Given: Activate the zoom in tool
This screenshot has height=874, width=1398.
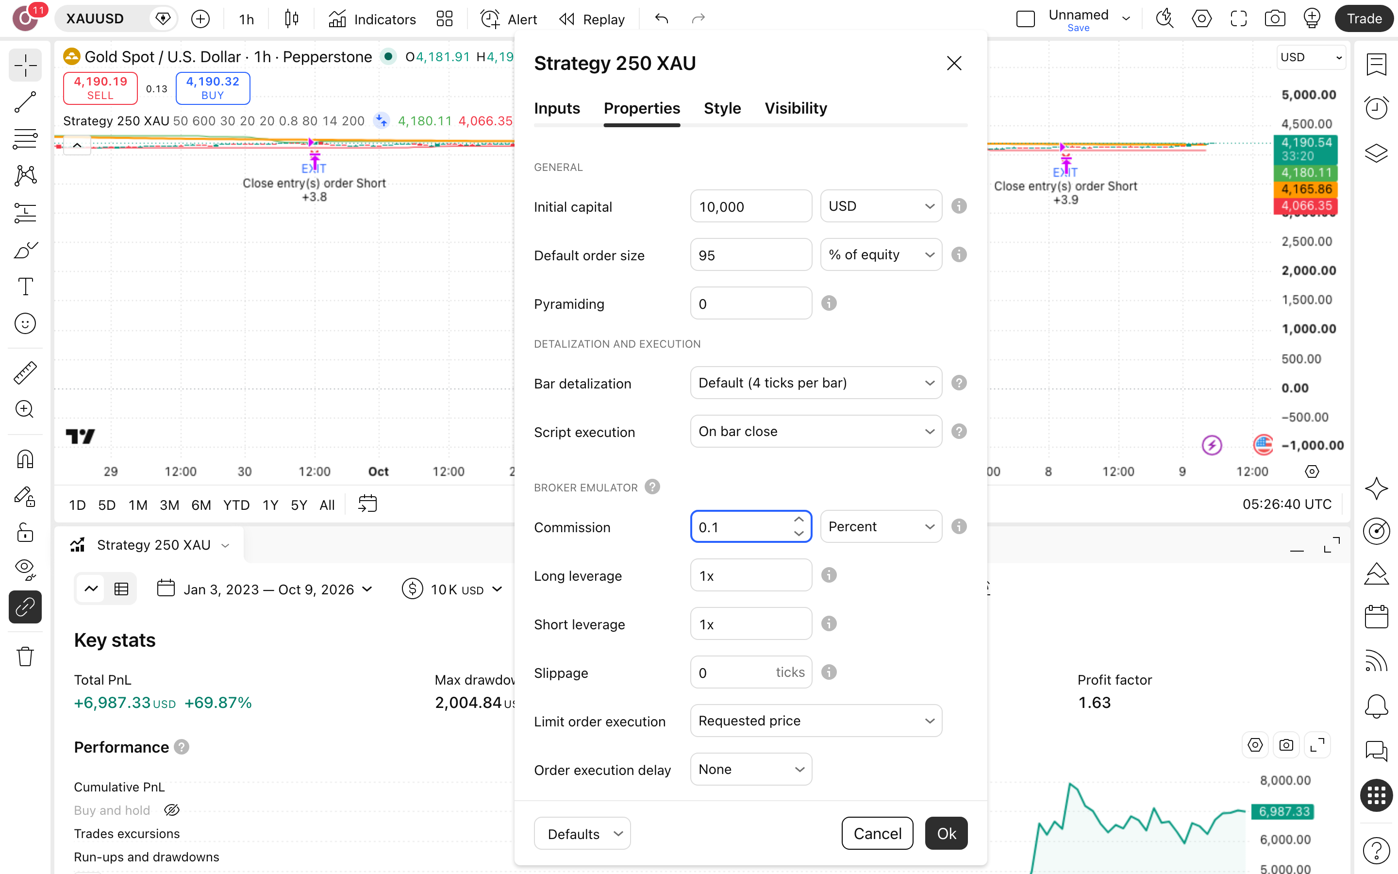Looking at the screenshot, I should pyautogui.click(x=25, y=409).
